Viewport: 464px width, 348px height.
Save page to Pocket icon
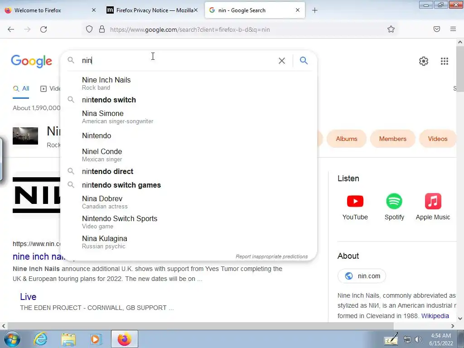point(437,29)
